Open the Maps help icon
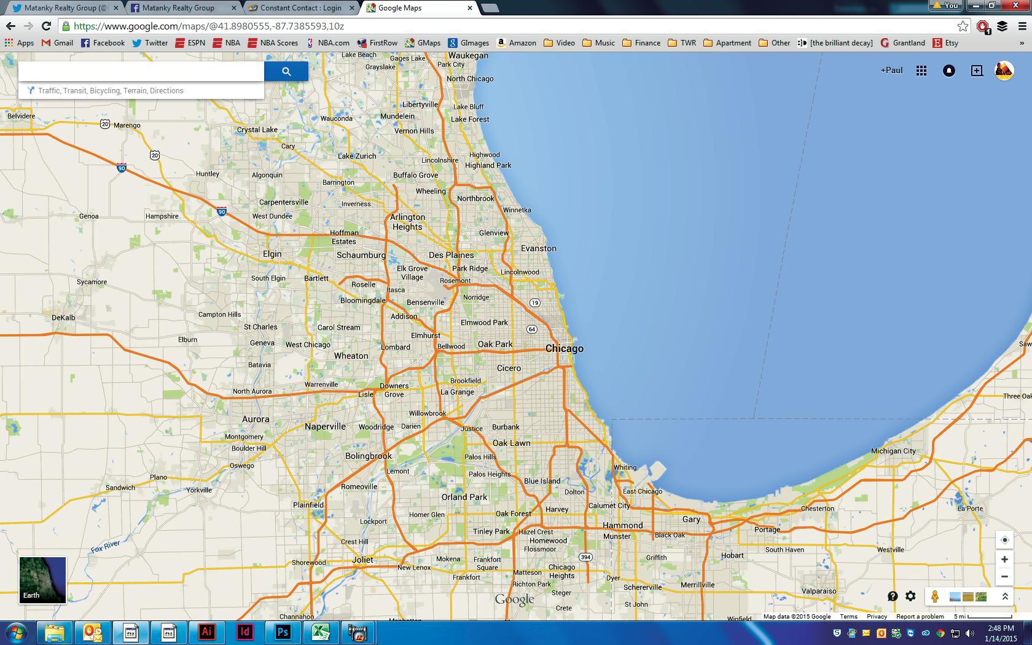This screenshot has width=1032, height=645. coord(893,596)
